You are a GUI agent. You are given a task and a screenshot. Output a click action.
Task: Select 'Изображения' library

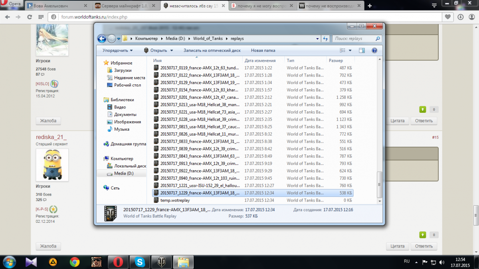pos(127,122)
